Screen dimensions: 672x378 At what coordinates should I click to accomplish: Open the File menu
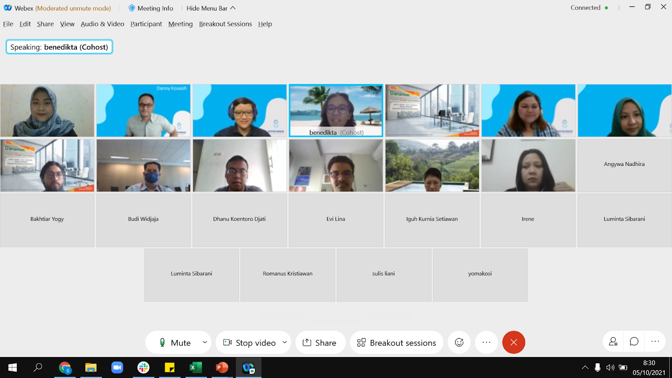point(8,24)
